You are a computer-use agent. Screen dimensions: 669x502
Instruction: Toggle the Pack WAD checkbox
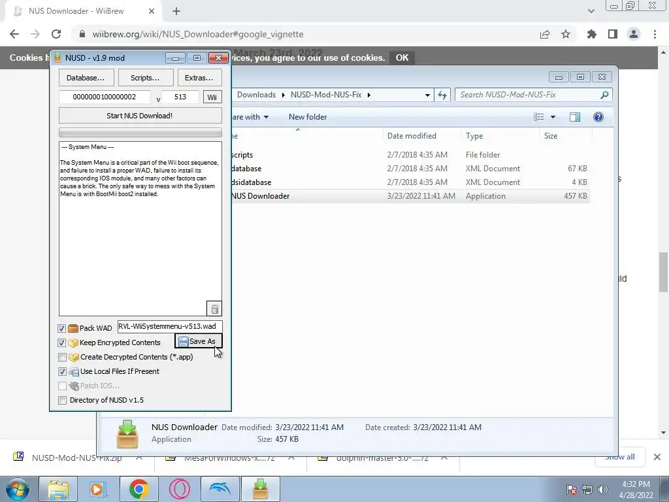coord(62,328)
